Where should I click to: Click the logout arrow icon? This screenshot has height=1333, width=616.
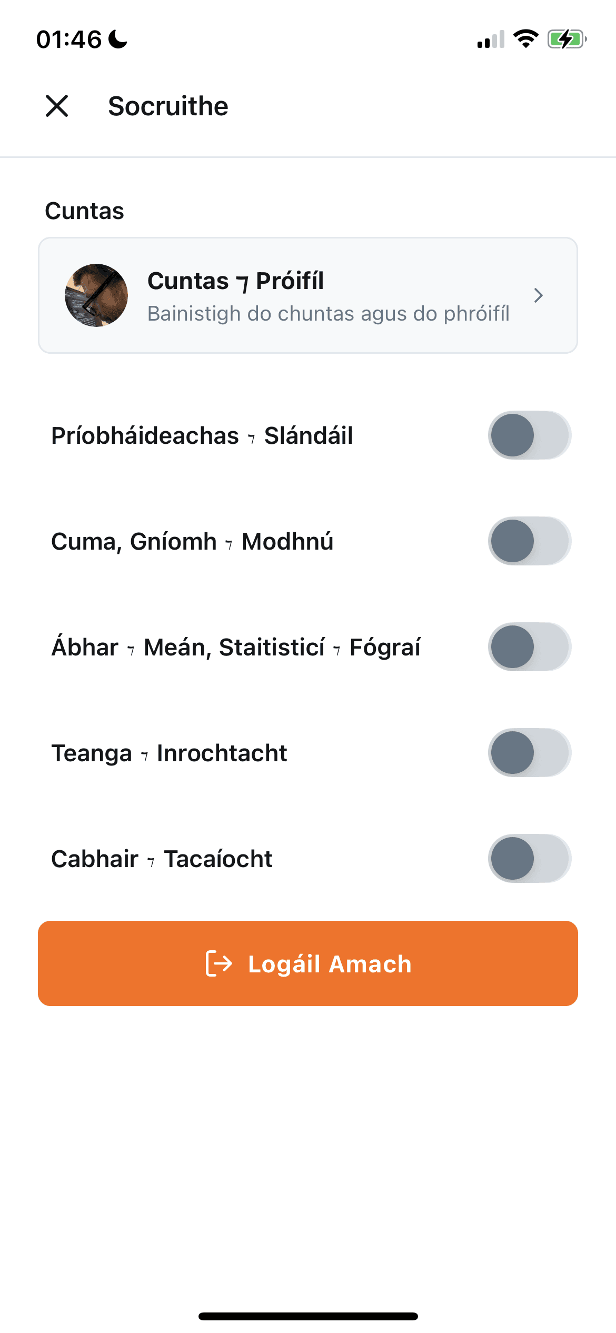(x=219, y=963)
